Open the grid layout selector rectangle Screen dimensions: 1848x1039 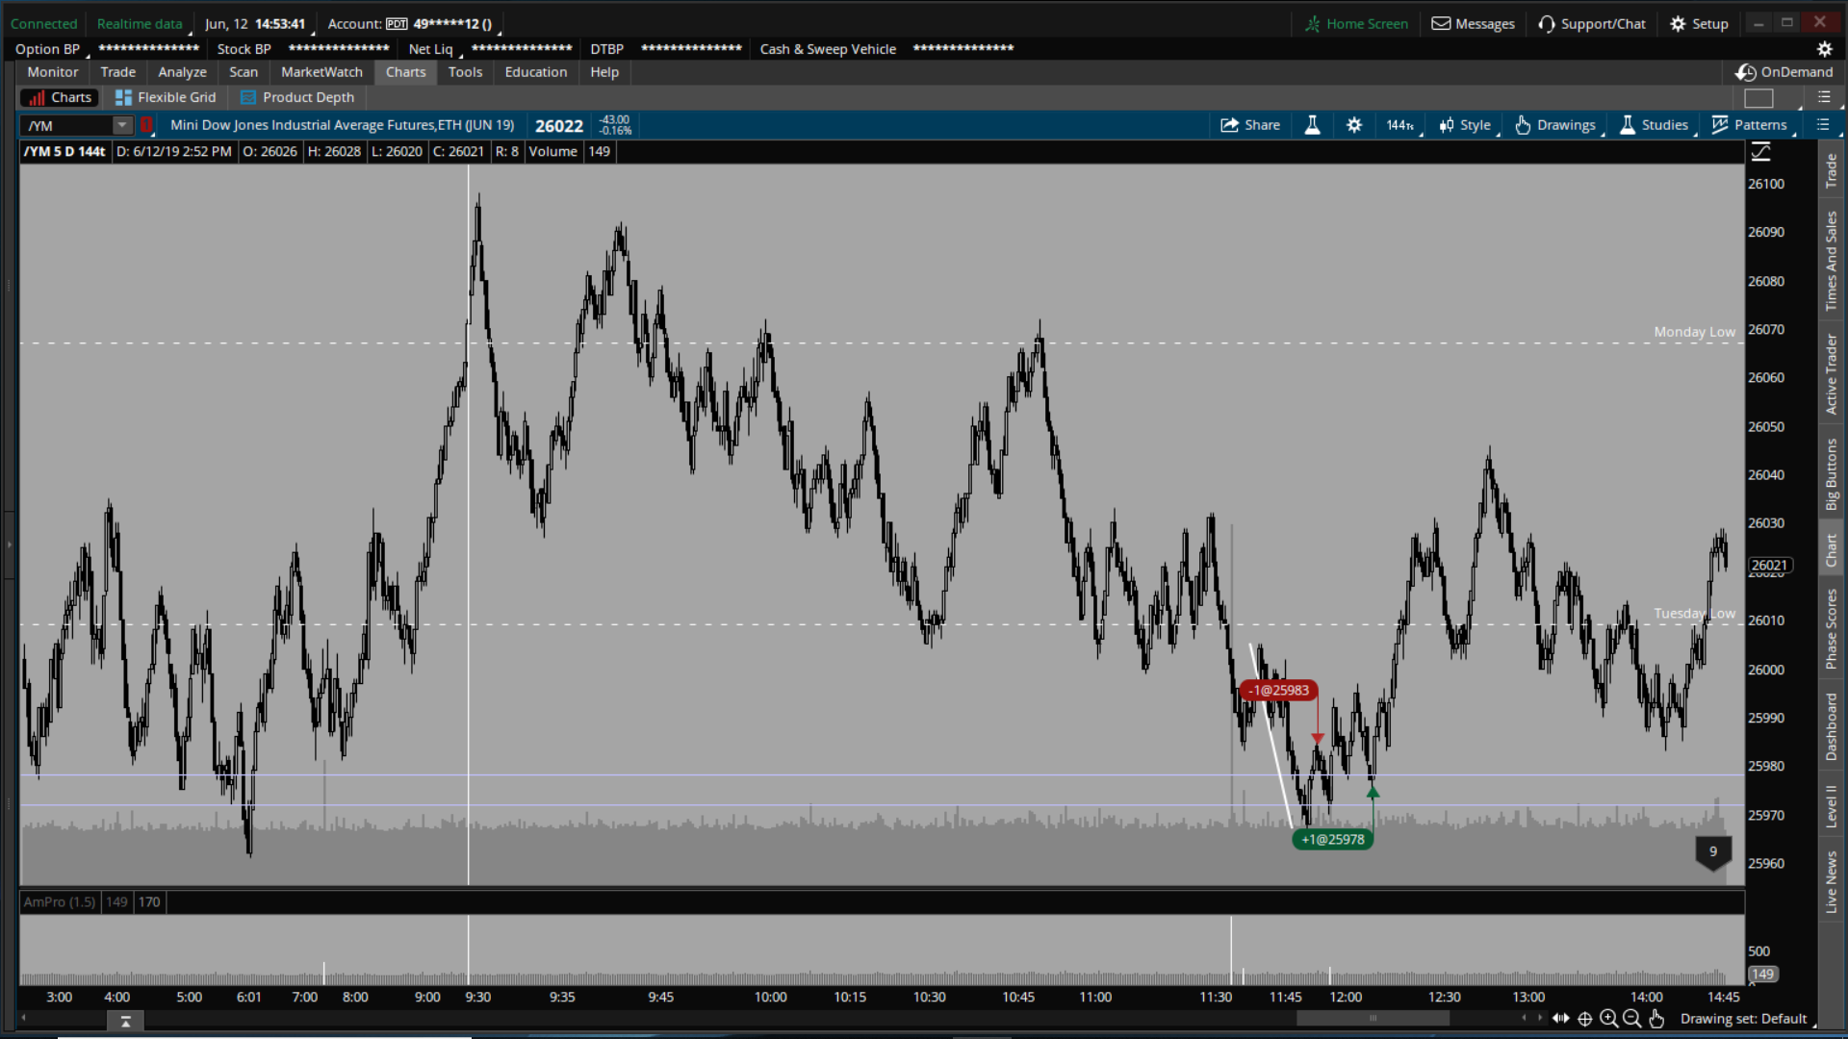[1758, 98]
